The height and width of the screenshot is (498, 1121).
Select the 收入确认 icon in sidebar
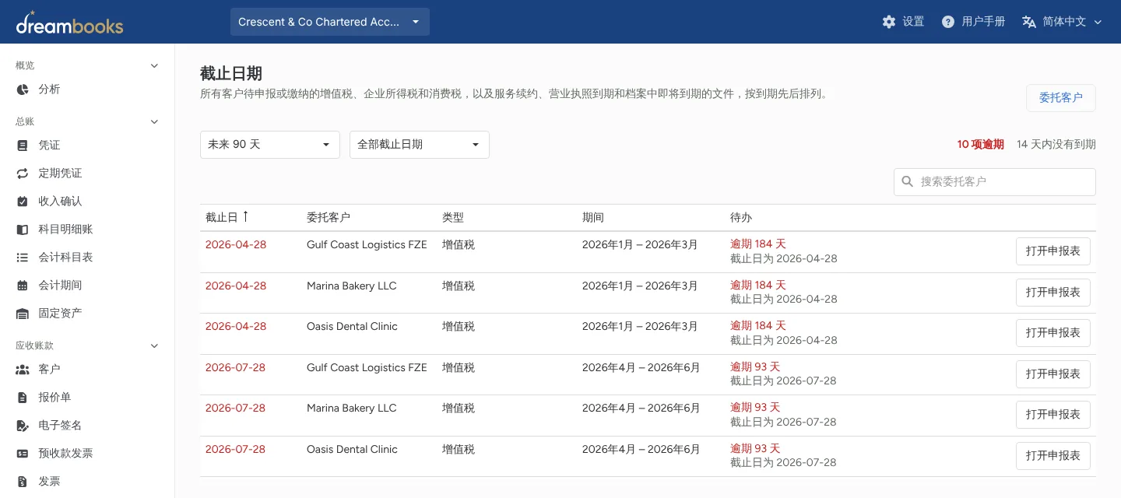tap(23, 202)
